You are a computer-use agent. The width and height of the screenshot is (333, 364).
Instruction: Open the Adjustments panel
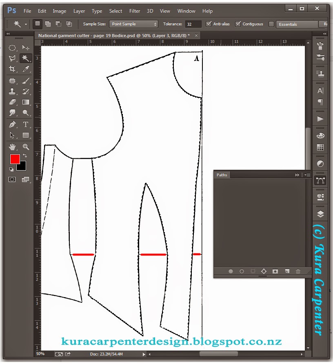tap(320, 163)
